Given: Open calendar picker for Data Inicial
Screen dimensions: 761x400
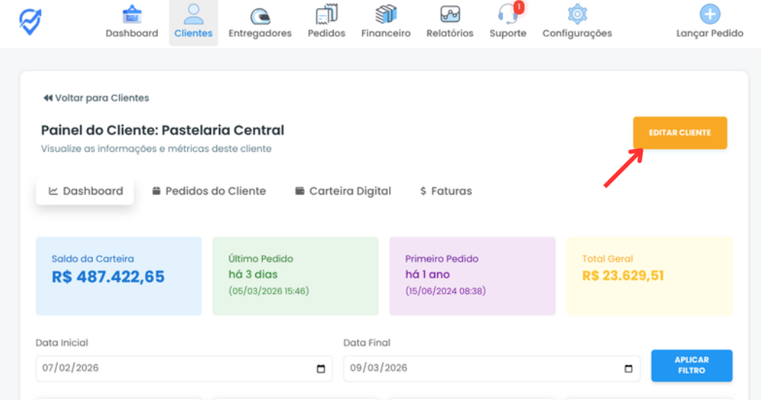Looking at the screenshot, I should coord(321,369).
